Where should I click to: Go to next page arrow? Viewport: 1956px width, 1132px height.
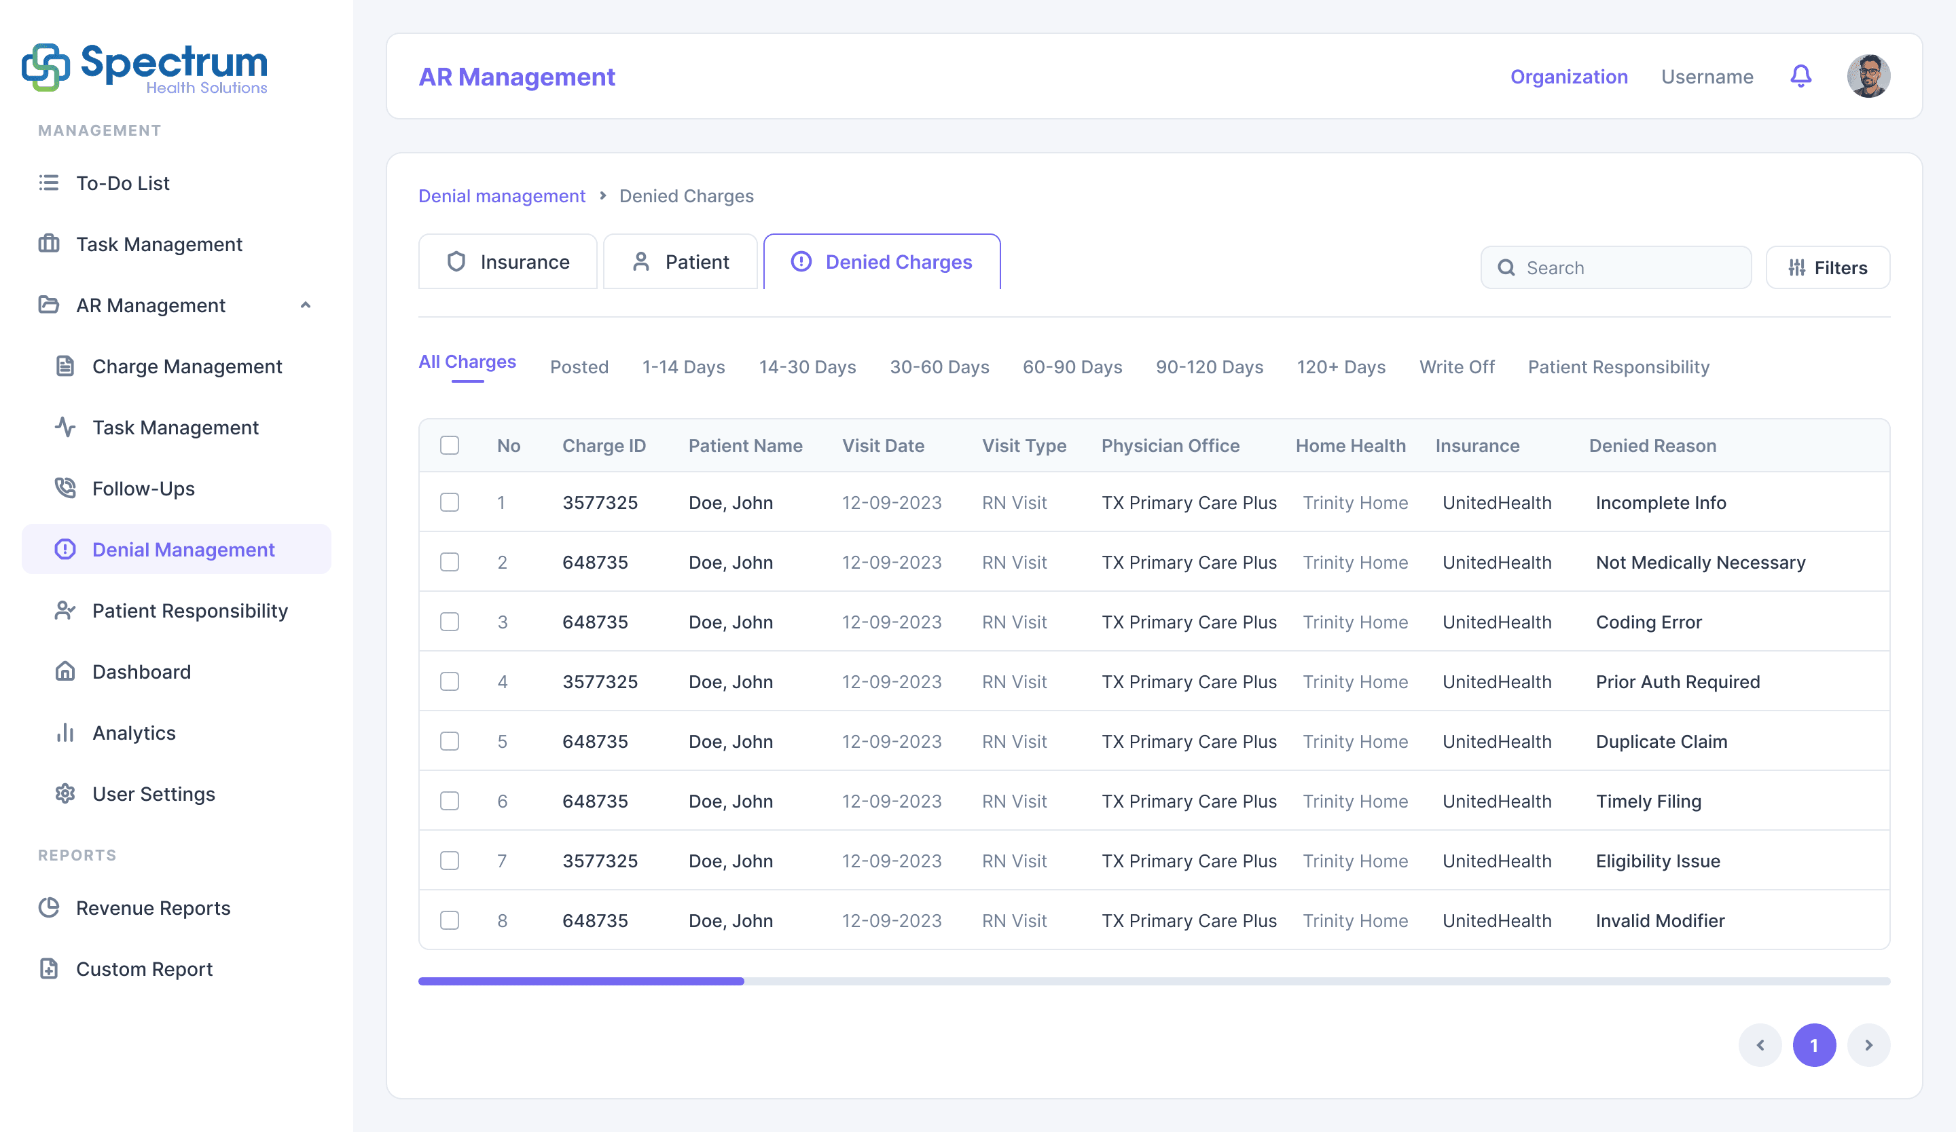(1868, 1045)
